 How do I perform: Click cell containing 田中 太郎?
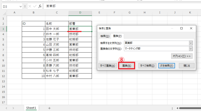tap(57, 29)
